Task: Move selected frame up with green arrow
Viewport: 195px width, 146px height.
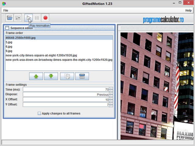Action: pos(36,76)
